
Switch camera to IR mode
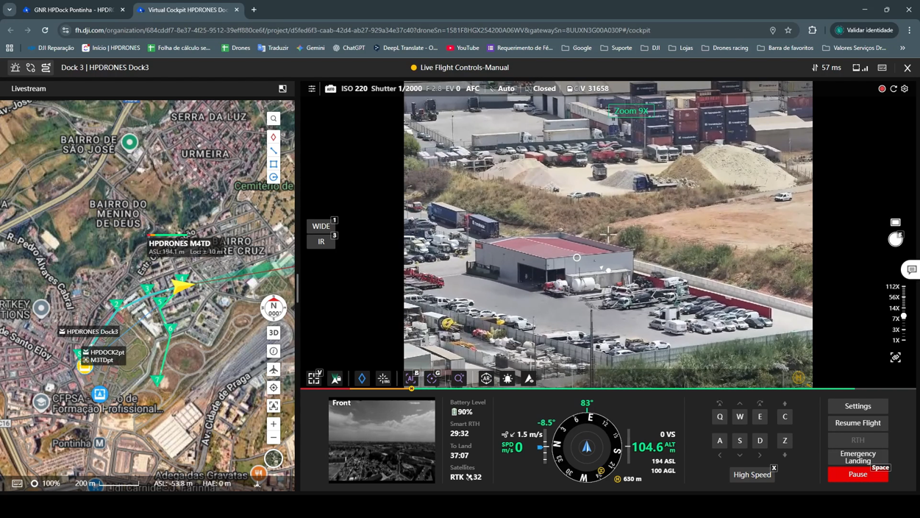[321, 241]
